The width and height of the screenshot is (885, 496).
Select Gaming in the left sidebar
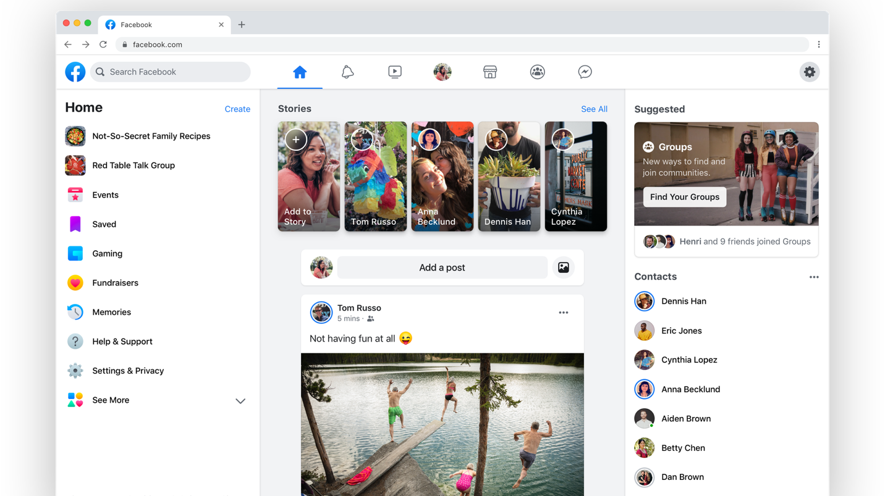tap(107, 253)
